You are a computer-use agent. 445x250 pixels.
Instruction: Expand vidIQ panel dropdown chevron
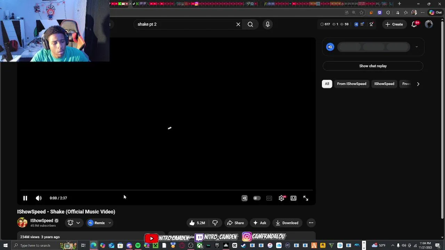[x=416, y=47]
